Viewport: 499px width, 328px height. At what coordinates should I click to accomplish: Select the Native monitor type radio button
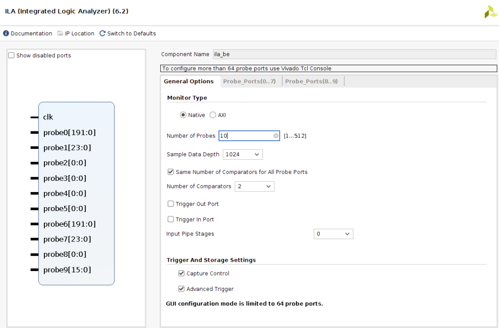pyautogui.click(x=183, y=115)
